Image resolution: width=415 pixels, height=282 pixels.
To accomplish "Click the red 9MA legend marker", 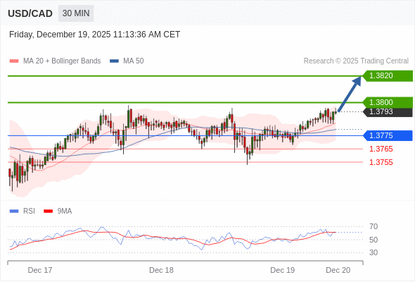I will 48,211.
